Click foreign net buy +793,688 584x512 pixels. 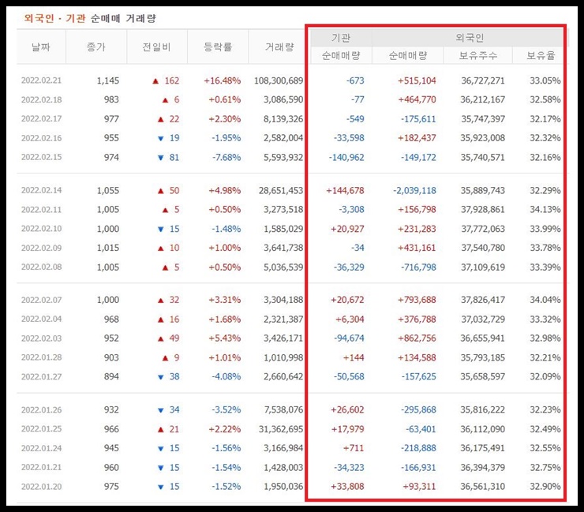click(417, 300)
